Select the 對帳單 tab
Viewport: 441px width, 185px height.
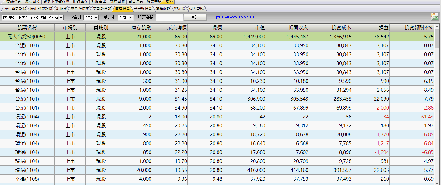click(x=62, y=9)
